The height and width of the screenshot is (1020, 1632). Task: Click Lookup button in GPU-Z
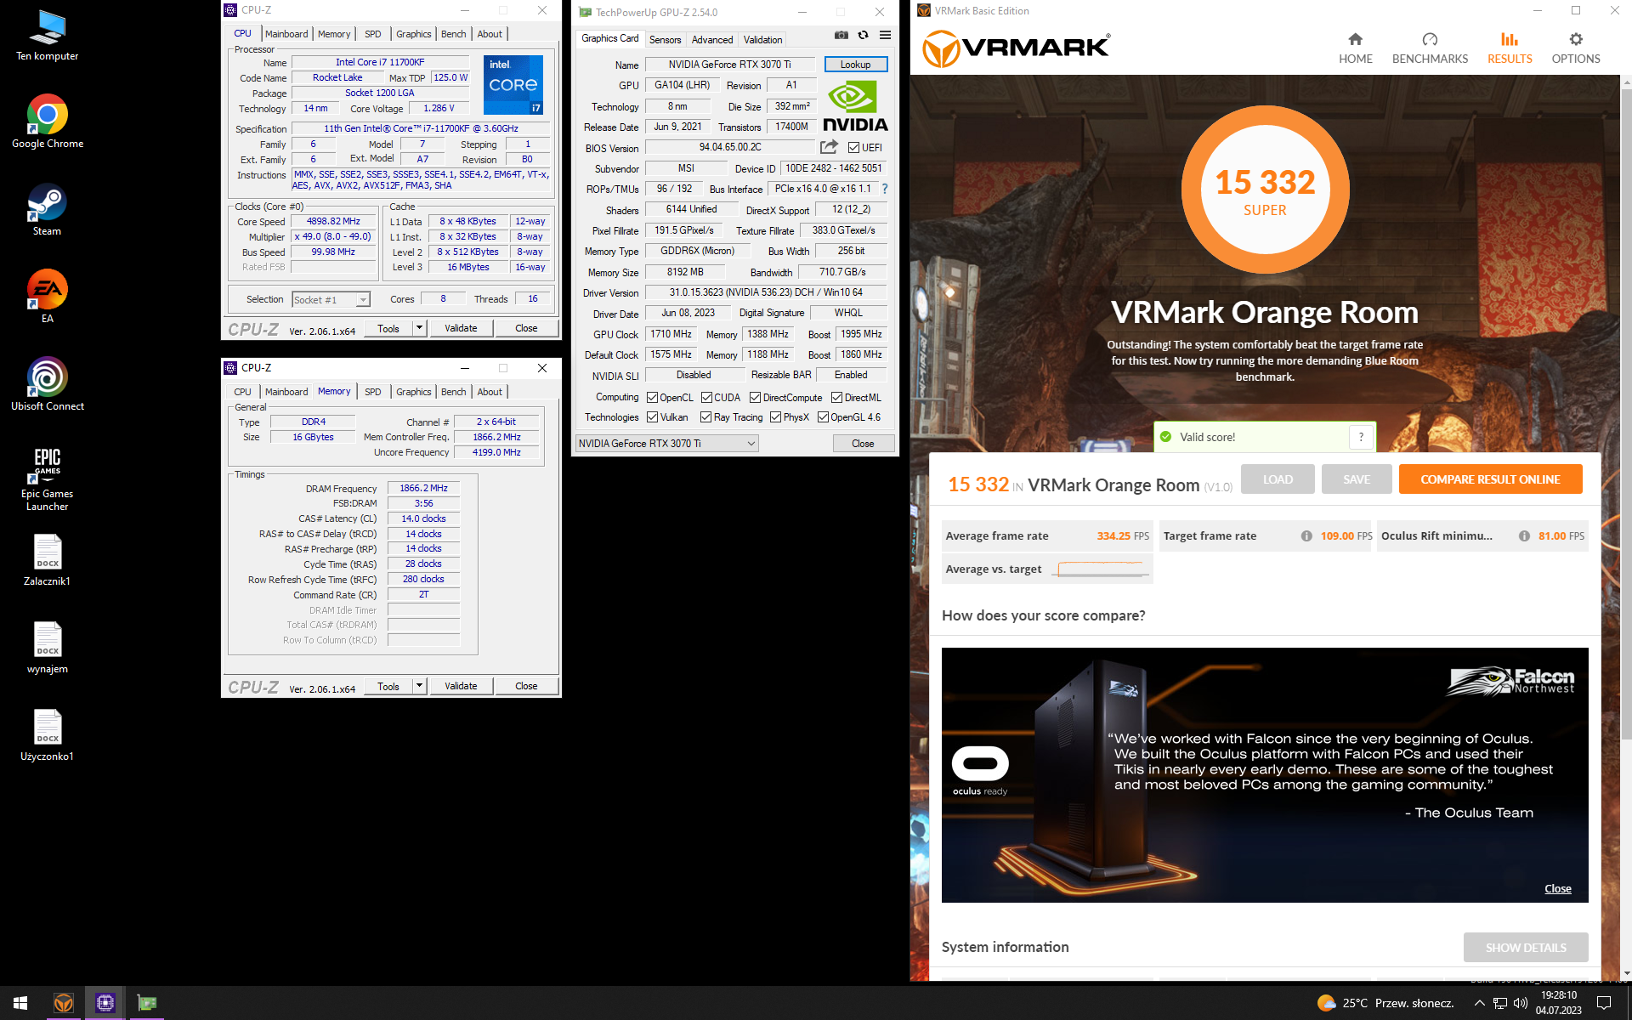click(855, 65)
